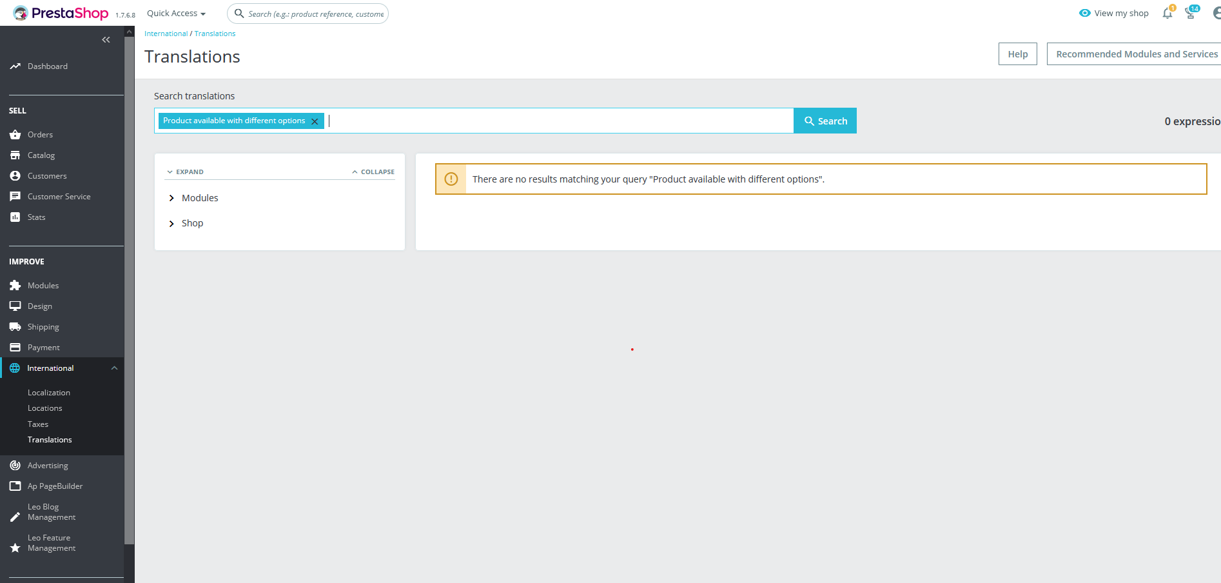Click View my shop eye icon
Image resolution: width=1221 pixels, height=583 pixels.
[1085, 13]
